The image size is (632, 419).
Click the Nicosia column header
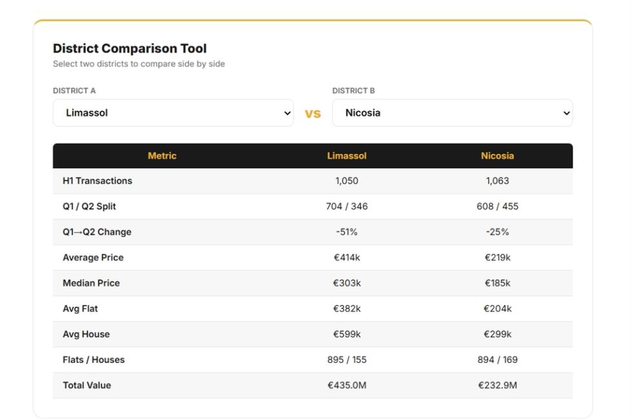[x=497, y=156]
